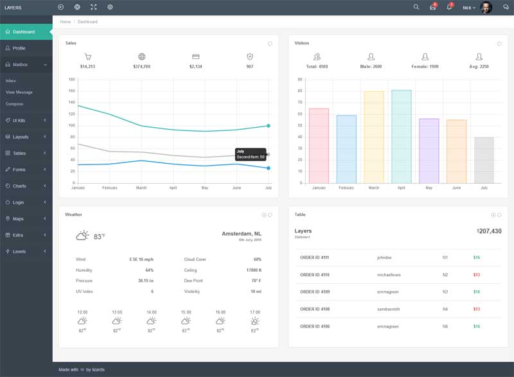
Task: Toggle the circle control on Visitors panel
Action: (x=499, y=44)
